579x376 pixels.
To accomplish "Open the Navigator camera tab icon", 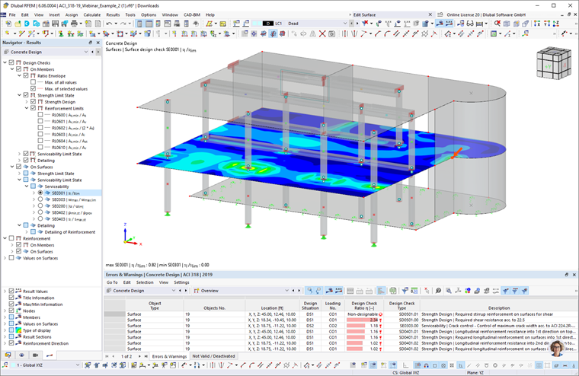I will click(x=36, y=355).
